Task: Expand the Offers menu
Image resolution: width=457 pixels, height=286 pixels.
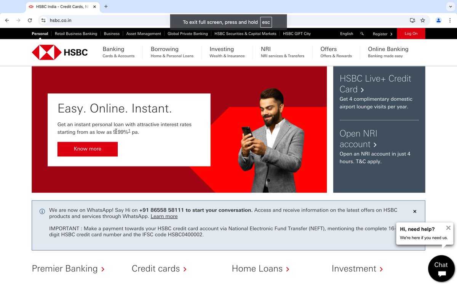Action: tap(336, 52)
